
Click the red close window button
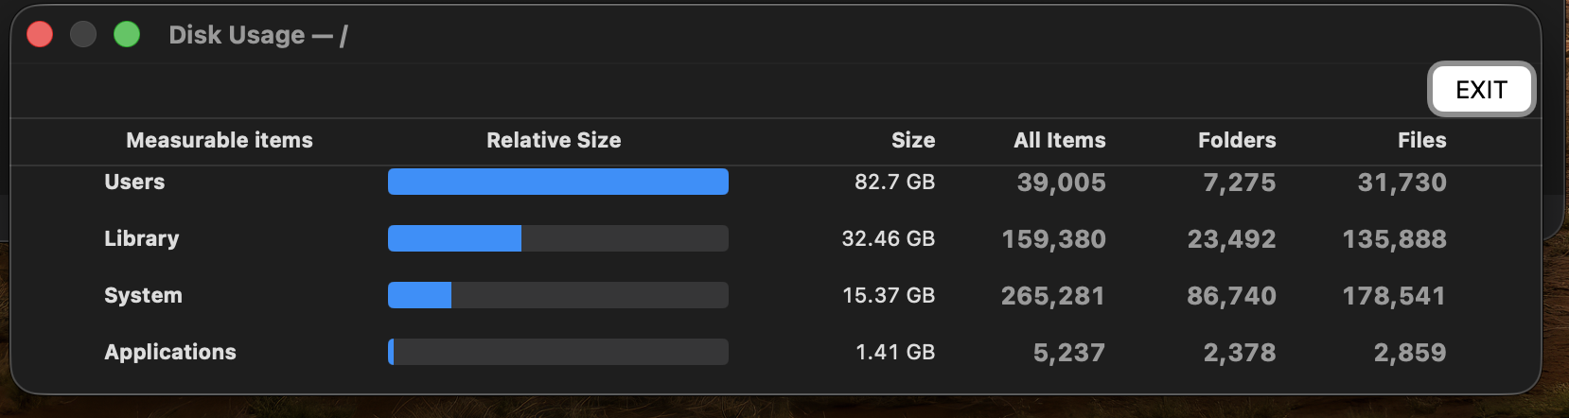point(40,35)
